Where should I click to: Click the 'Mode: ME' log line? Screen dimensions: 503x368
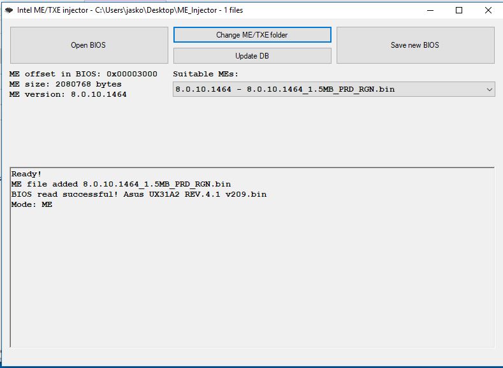coord(32,204)
